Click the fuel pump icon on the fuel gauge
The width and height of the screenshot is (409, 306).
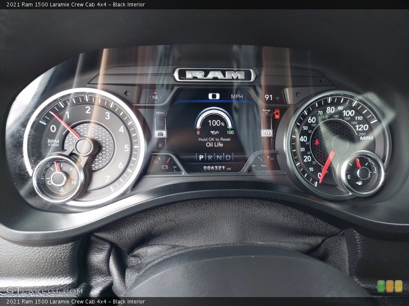pyautogui.click(x=359, y=183)
